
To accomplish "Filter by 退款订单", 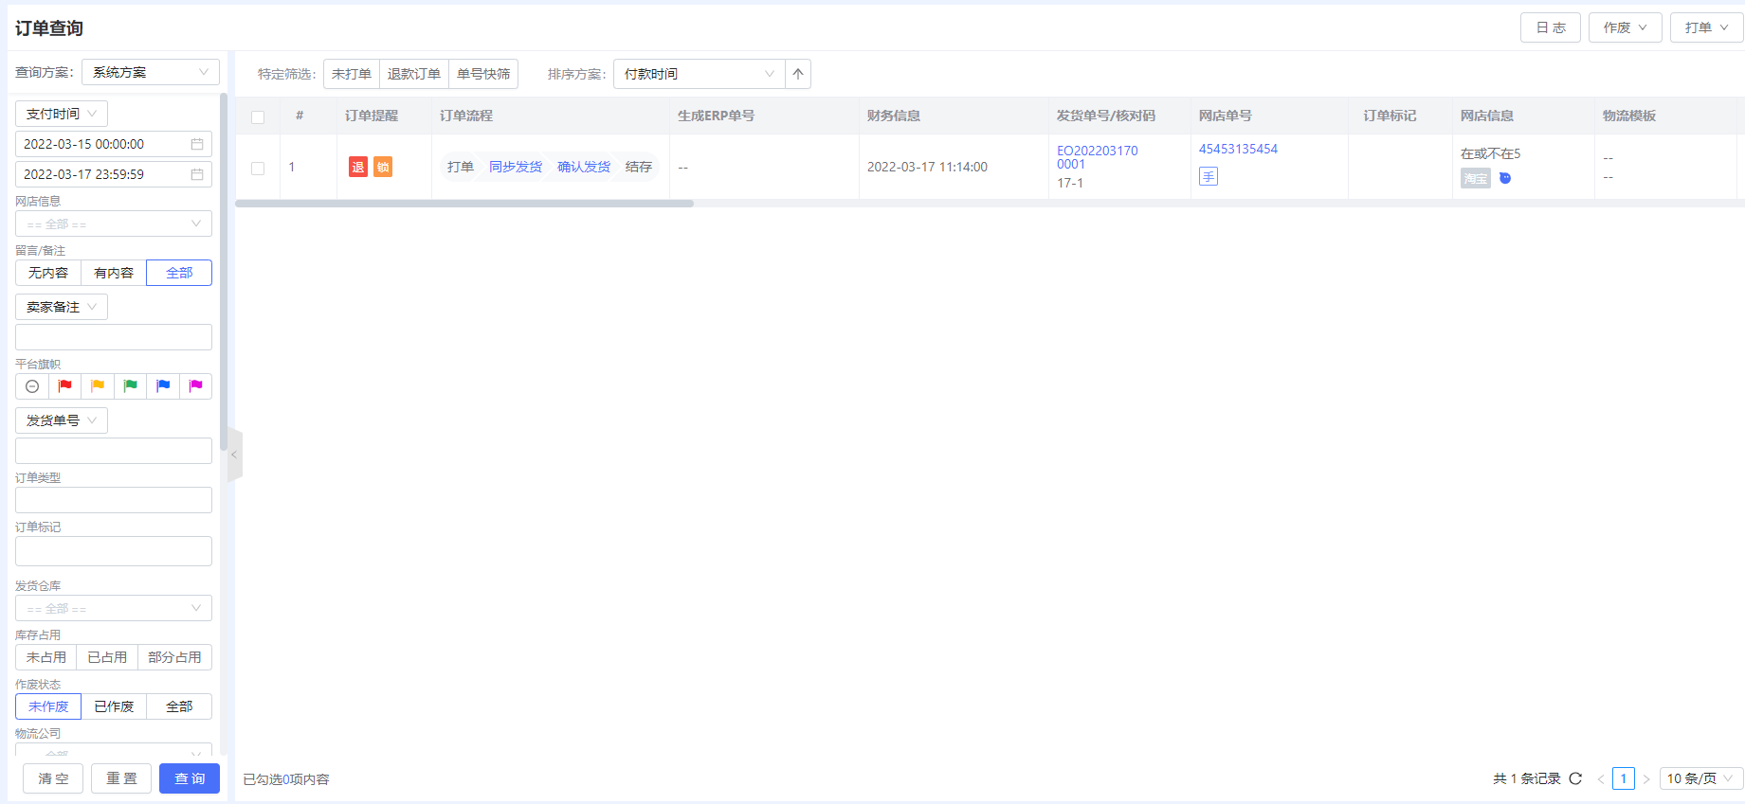I will point(414,74).
